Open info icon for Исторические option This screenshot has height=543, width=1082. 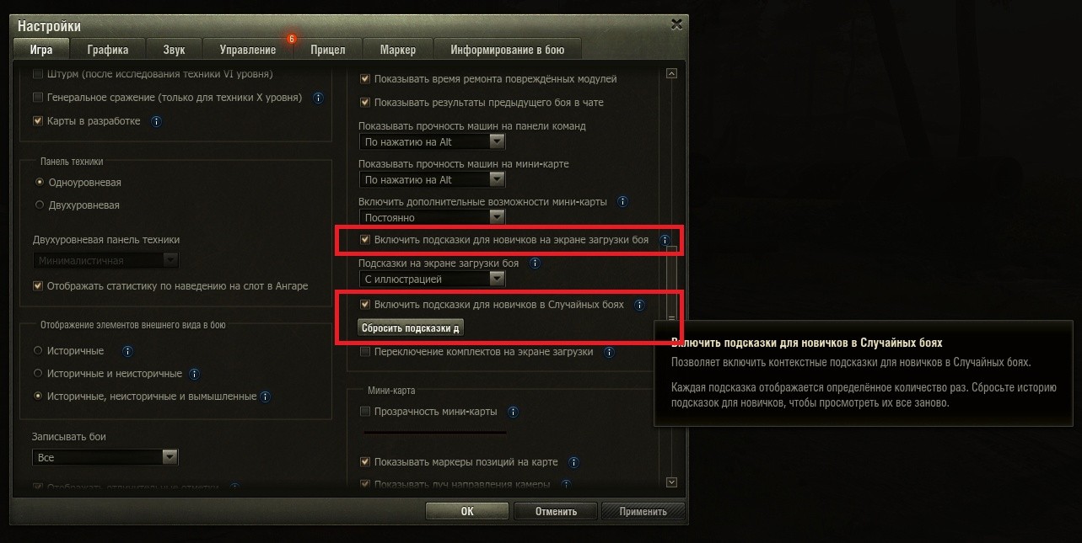[127, 351]
